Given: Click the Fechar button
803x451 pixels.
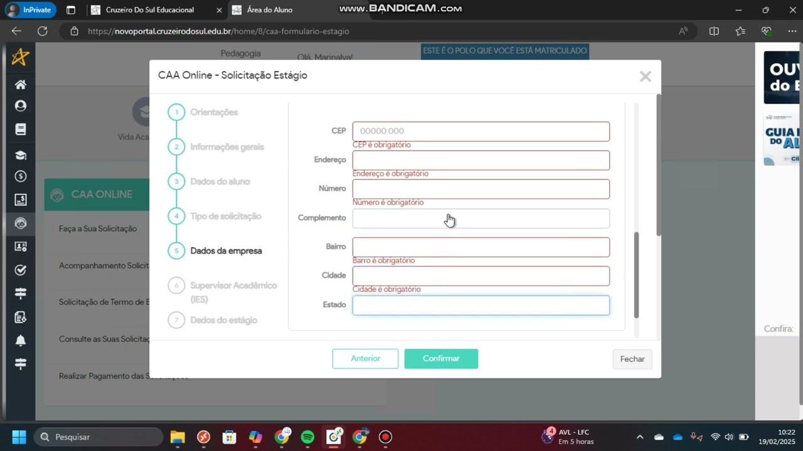Looking at the screenshot, I should pyautogui.click(x=632, y=359).
